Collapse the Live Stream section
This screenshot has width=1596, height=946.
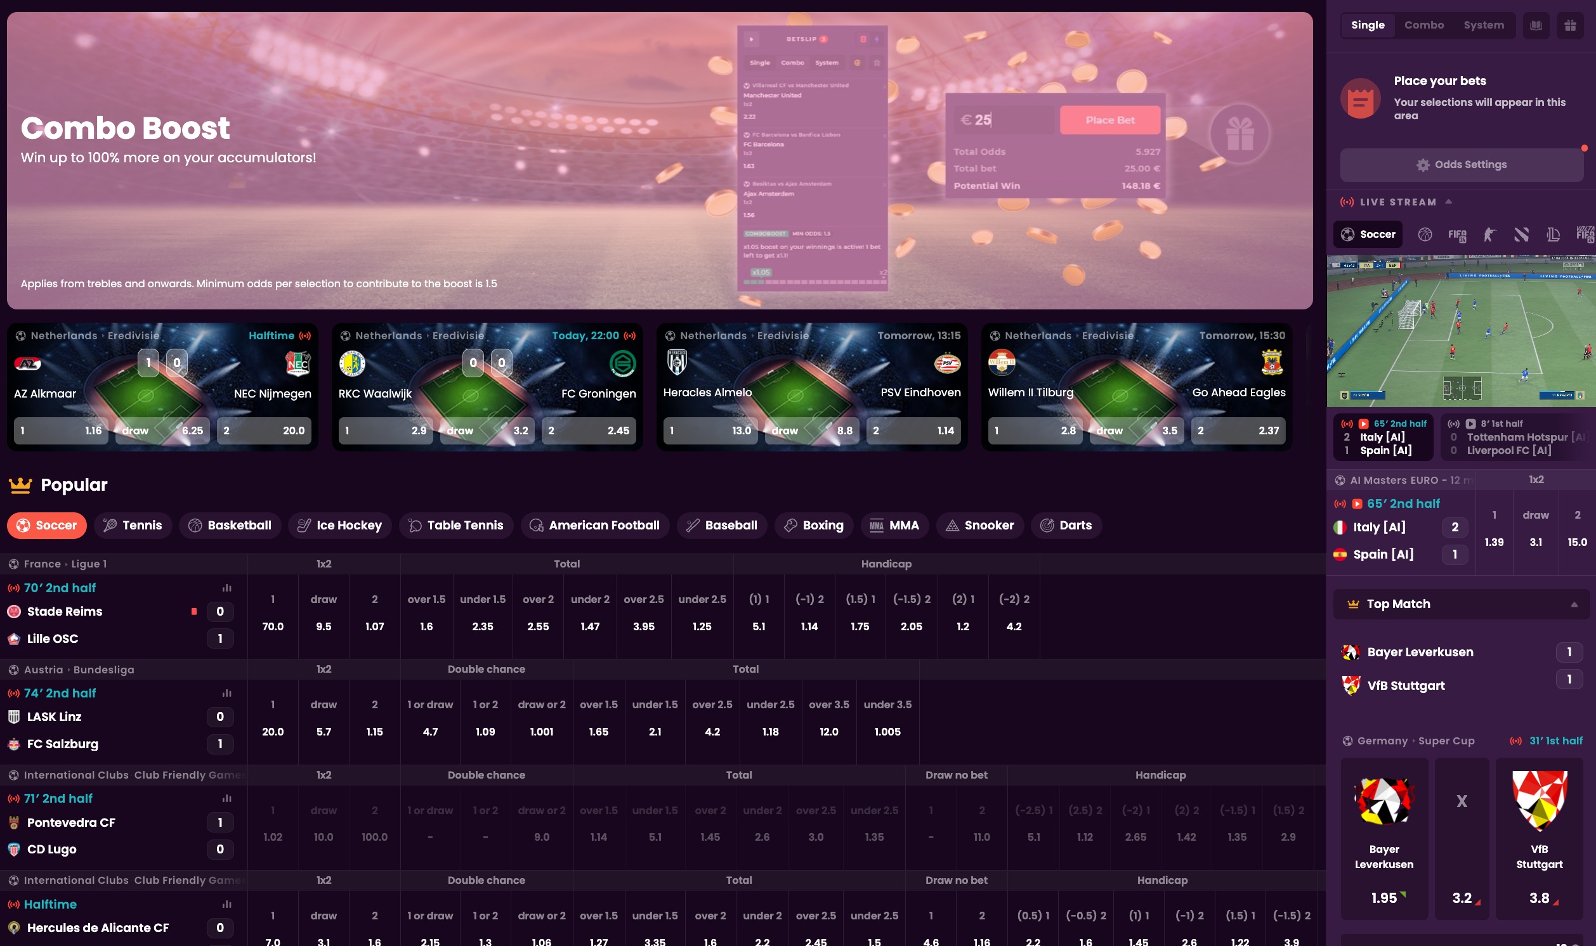(x=1449, y=202)
